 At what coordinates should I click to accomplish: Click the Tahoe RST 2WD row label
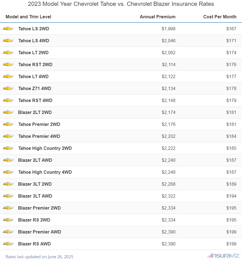click(35, 64)
